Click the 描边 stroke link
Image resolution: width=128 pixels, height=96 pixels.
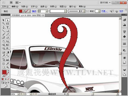pos(34,11)
